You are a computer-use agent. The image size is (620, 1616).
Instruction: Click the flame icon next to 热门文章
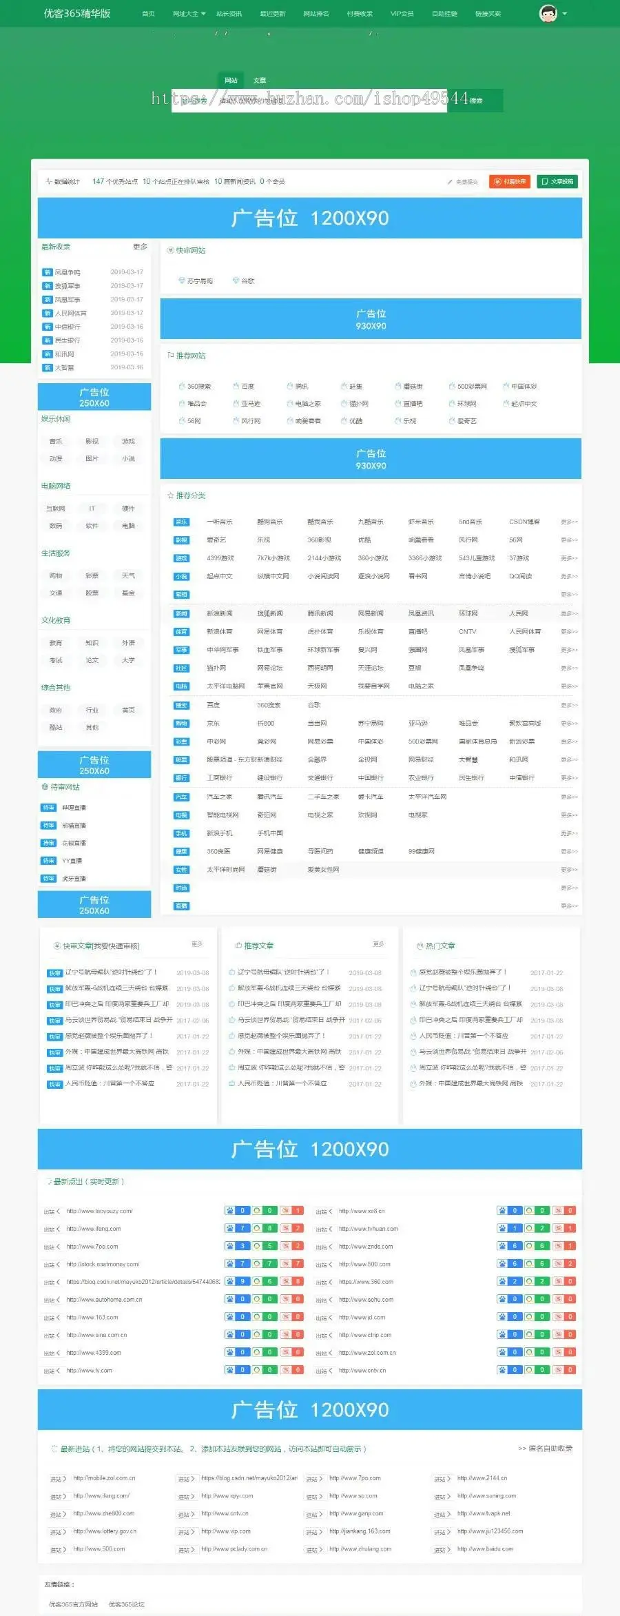pyautogui.click(x=420, y=945)
